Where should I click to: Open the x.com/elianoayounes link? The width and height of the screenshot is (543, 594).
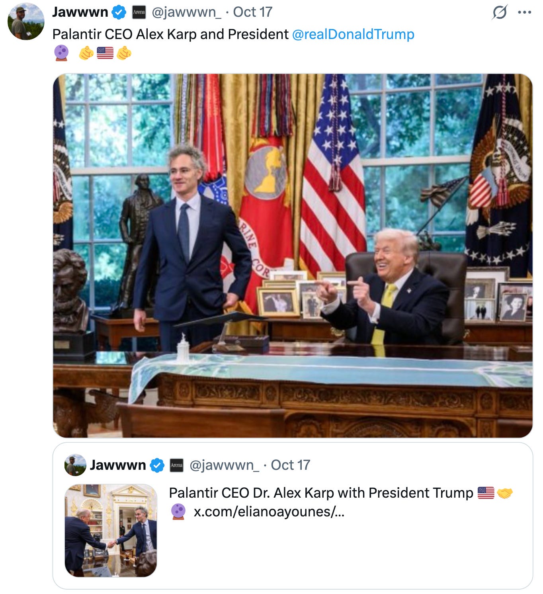point(269,512)
